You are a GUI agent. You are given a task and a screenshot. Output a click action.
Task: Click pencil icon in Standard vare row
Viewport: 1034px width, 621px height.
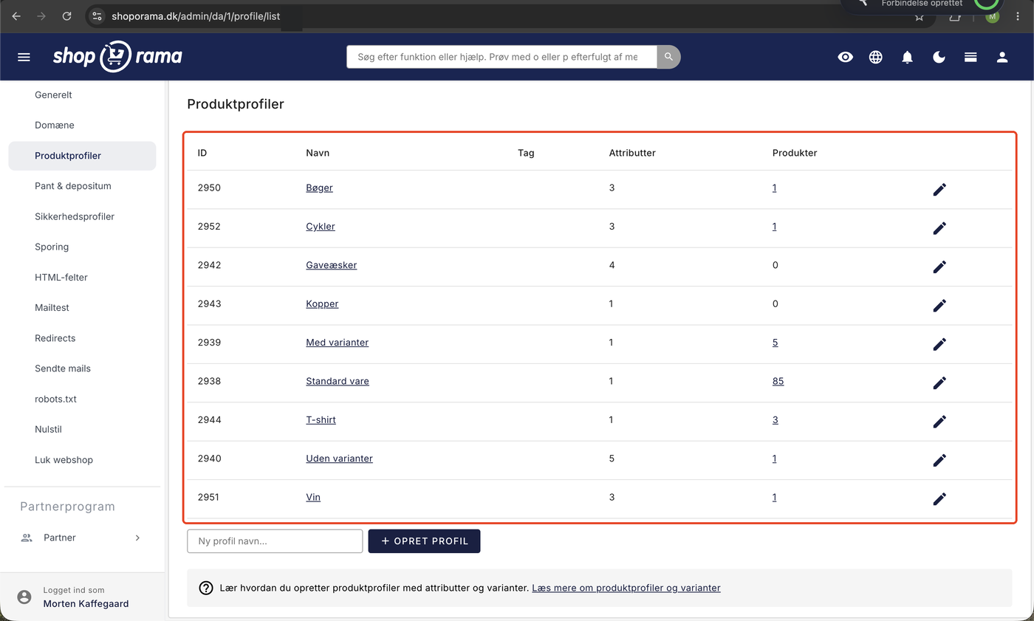click(x=939, y=382)
